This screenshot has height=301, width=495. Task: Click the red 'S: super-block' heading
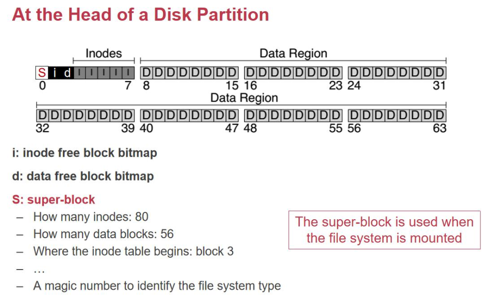pyautogui.click(x=54, y=199)
